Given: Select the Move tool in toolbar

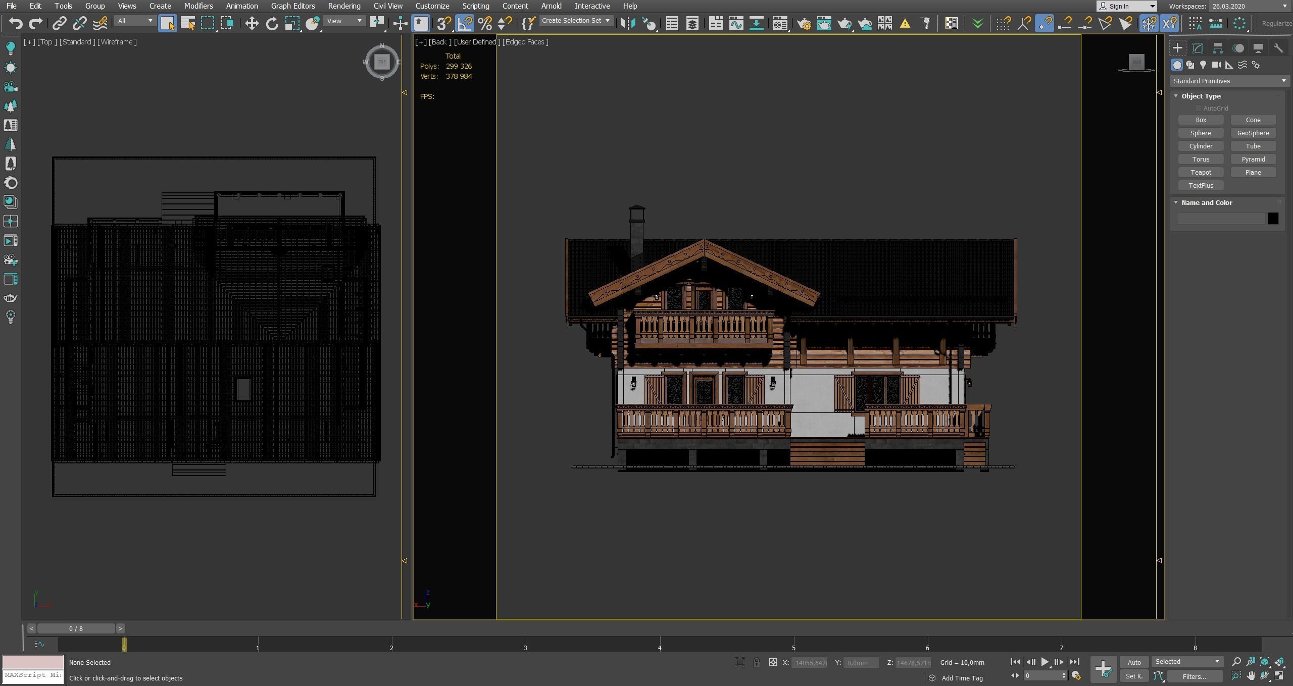Looking at the screenshot, I should point(252,23).
